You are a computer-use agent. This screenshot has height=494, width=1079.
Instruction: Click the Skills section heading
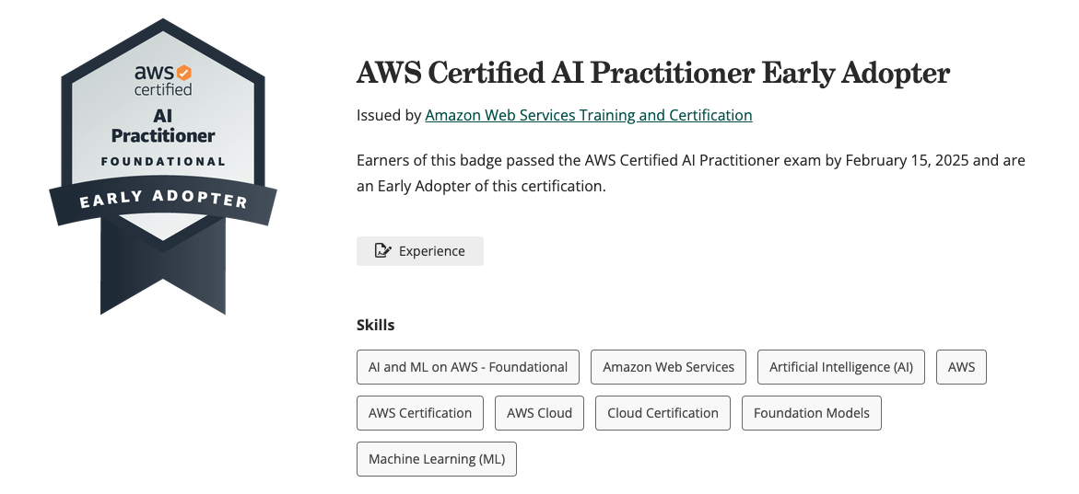[x=375, y=325]
